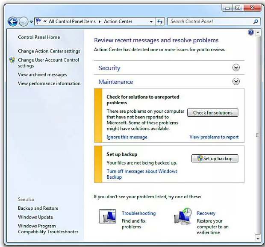265x247 pixels.
Task: Click Turn off messages about Windows Backup
Action: (142, 174)
